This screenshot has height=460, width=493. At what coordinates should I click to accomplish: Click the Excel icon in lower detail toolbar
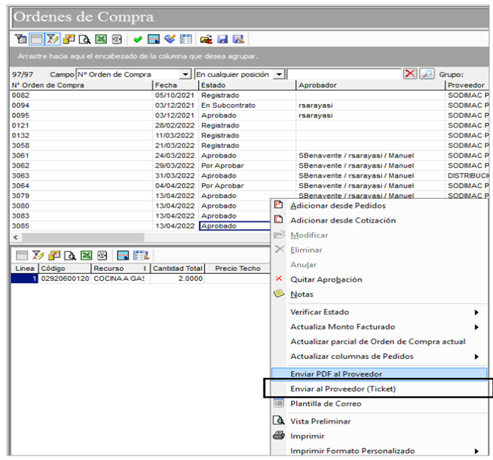tap(86, 255)
